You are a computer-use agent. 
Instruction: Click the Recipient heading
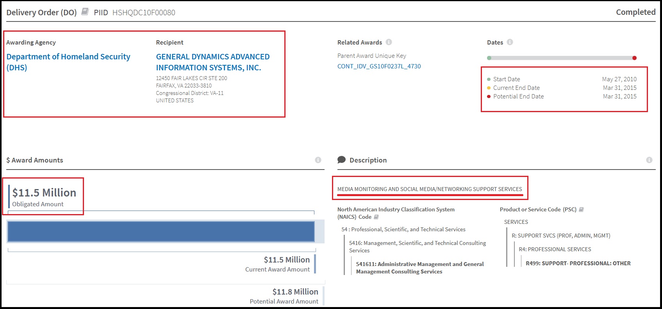[170, 42]
